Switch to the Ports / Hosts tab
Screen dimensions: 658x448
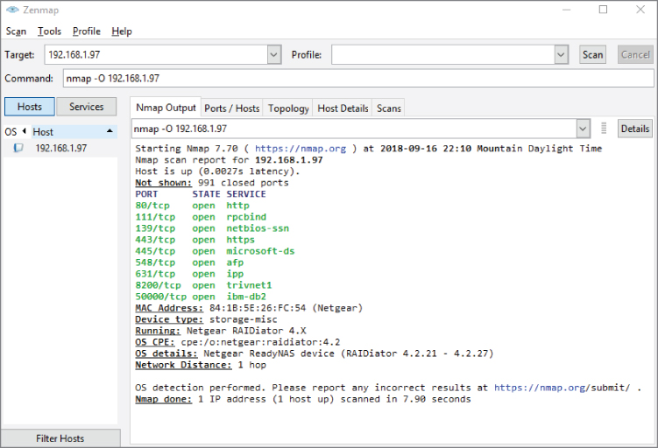click(232, 108)
